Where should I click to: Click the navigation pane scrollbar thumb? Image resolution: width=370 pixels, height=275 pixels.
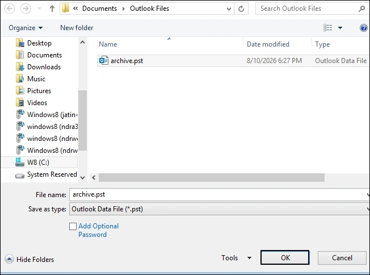[x=83, y=120]
